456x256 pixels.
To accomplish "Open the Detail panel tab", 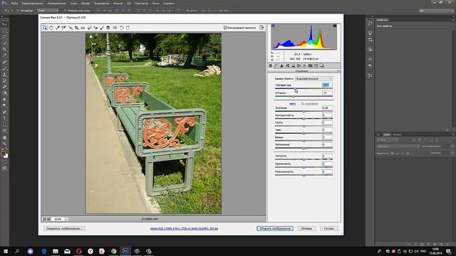I will coord(282,66).
